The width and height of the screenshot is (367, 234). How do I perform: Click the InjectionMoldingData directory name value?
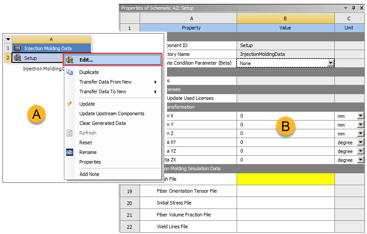tap(285, 54)
